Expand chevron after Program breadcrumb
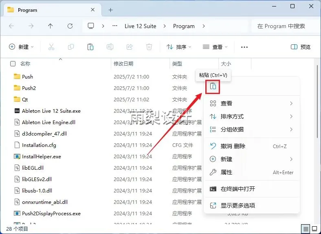Viewport: 321px width, 234px height. 204,26
